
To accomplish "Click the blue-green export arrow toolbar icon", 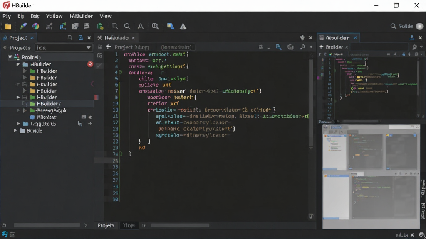I will coord(63,26).
